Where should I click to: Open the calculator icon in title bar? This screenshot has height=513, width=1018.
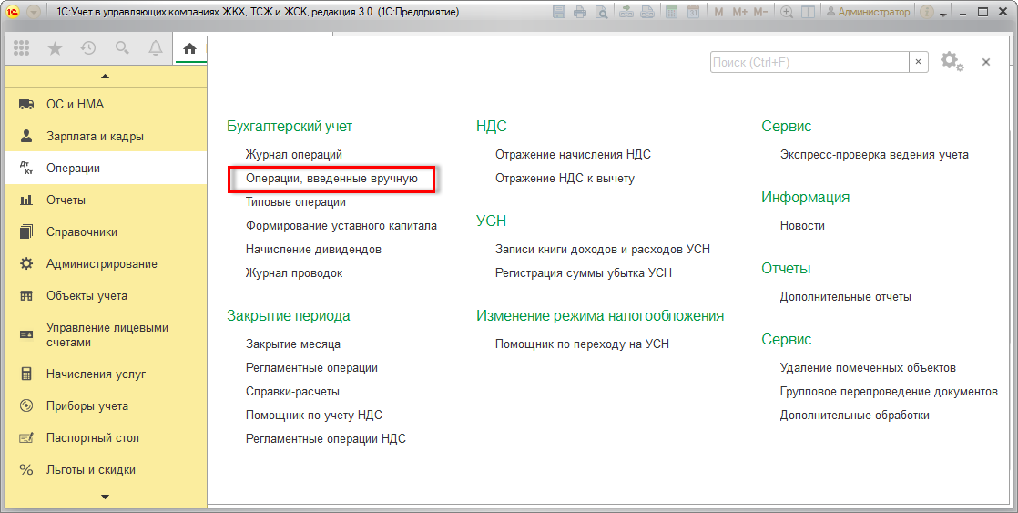click(x=671, y=13)
